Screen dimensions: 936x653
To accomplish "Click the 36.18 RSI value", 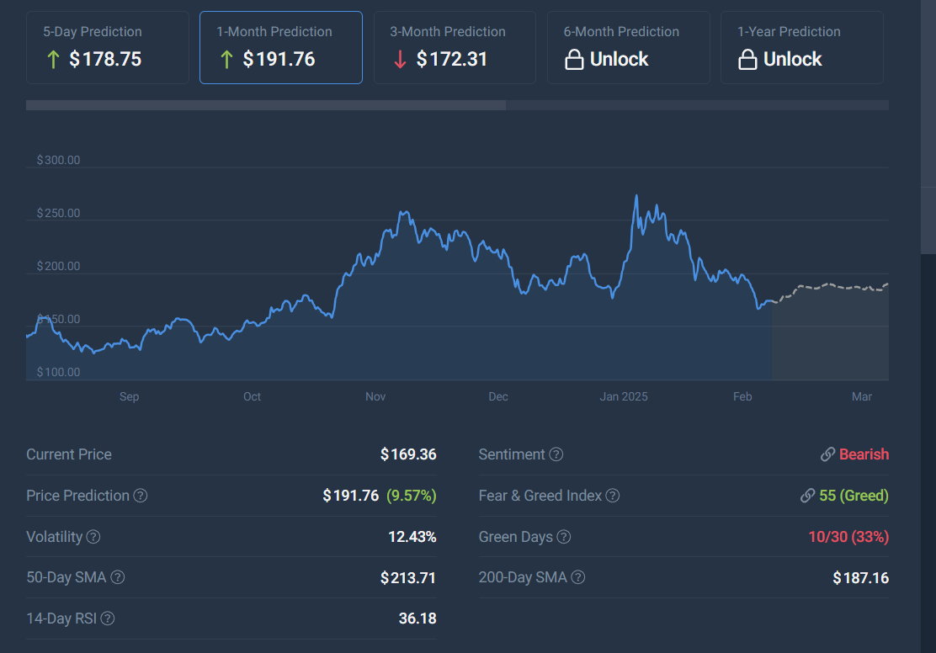I will pos(417,618).
